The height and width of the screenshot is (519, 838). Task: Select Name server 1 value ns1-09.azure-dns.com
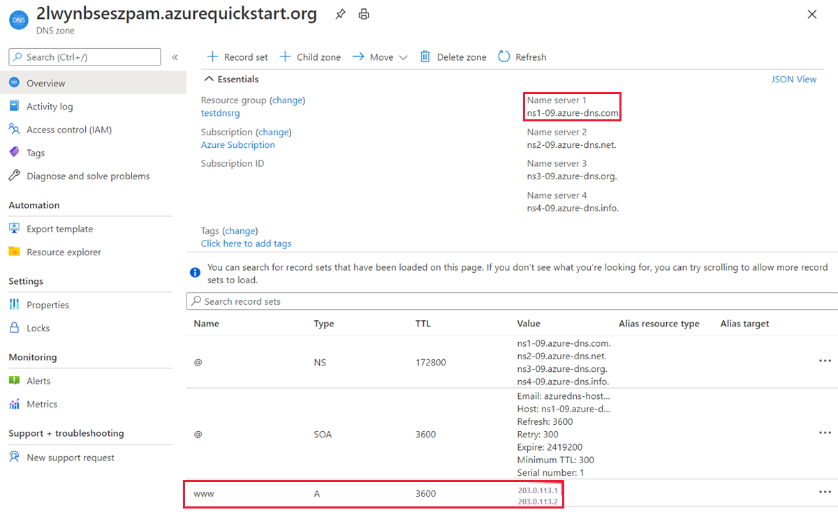[573, 113]
